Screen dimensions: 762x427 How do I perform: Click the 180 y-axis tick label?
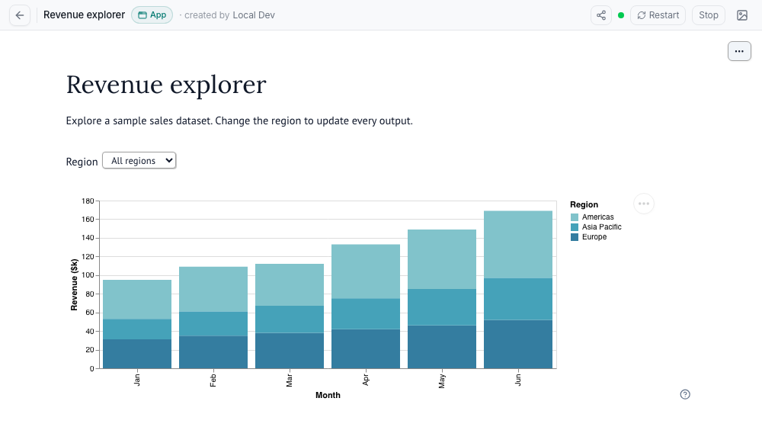(x=88, y=201)
